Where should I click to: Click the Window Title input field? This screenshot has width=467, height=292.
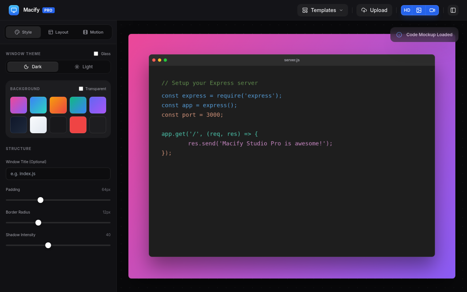click(x=58, y=174)
